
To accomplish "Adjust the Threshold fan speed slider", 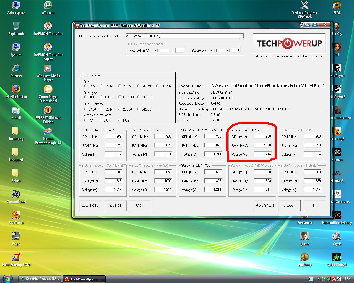I will [x=163, y=50].
